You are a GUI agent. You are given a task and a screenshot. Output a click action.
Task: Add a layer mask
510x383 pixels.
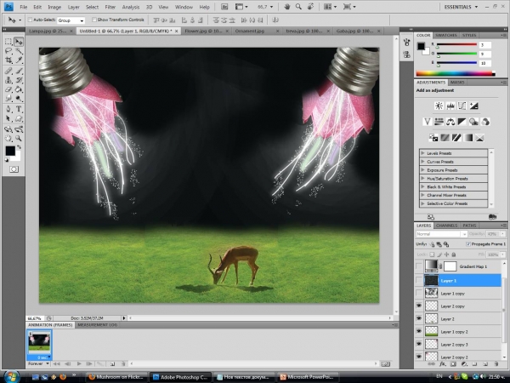pos(453,364)
